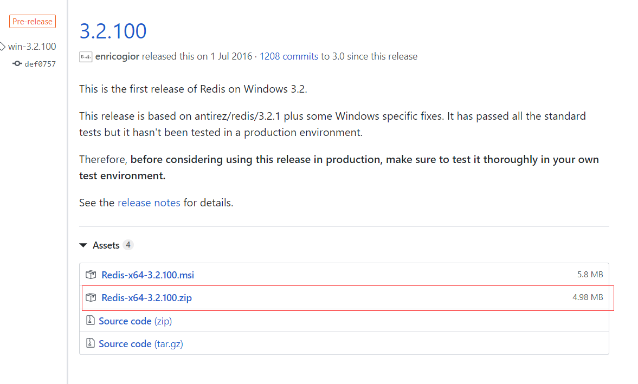Click the archive icon beside Source code (tar.gz)
Viewport: 638px width, 384px height.
tap(91, 343)
